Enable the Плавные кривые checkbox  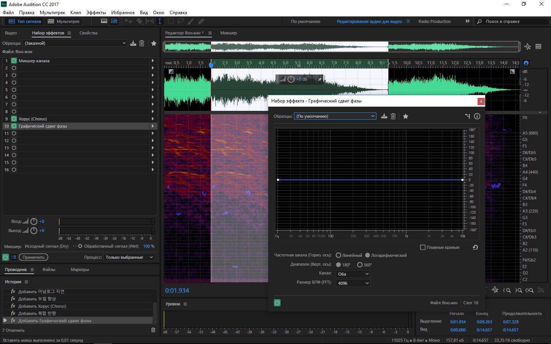[x=423, y=247]
